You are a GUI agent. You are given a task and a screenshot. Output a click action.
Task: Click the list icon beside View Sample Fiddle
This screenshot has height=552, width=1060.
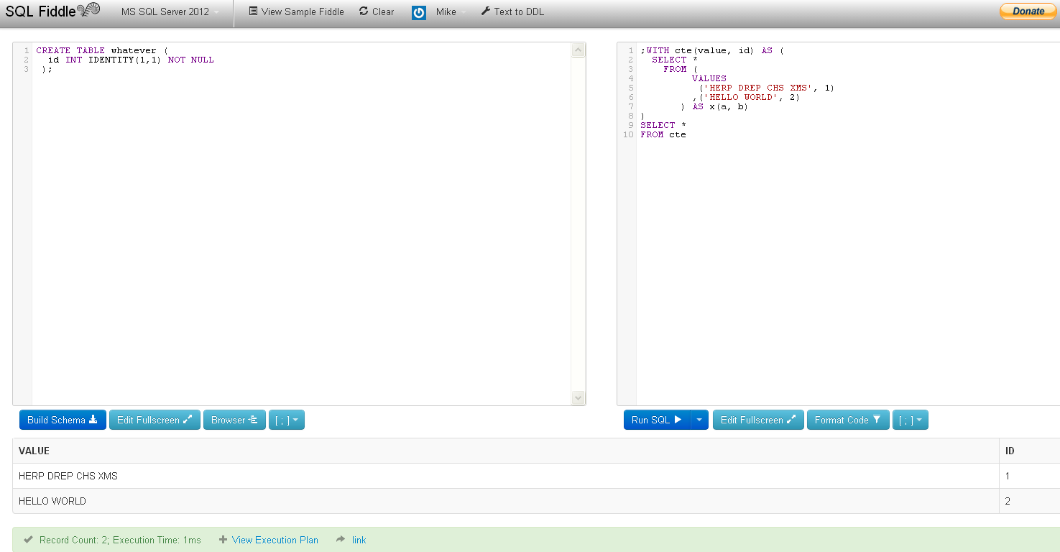(x=253, y=11)
